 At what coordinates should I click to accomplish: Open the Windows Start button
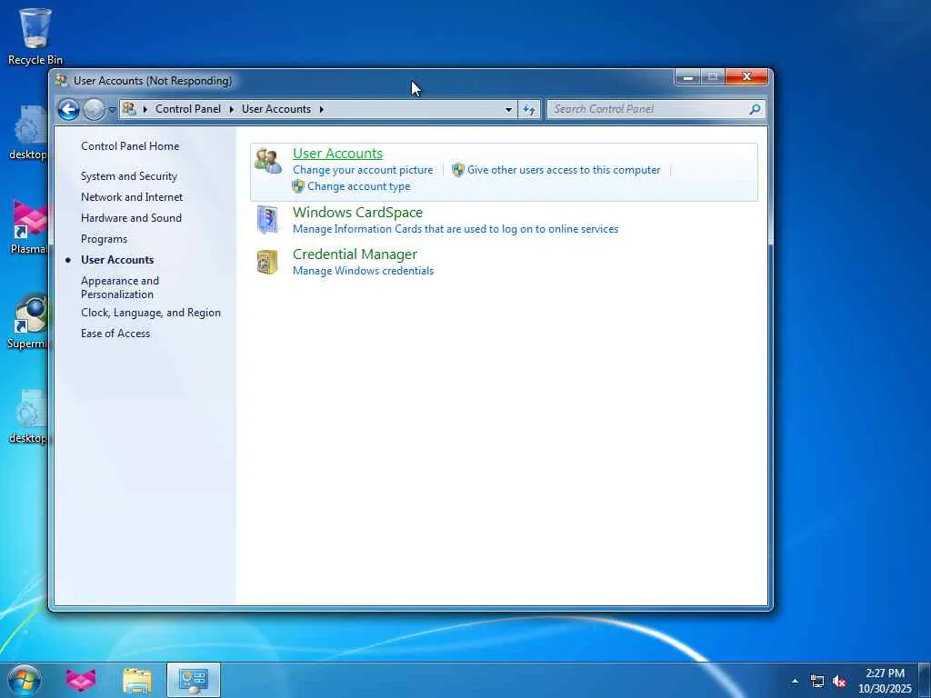tap(25, 680)
